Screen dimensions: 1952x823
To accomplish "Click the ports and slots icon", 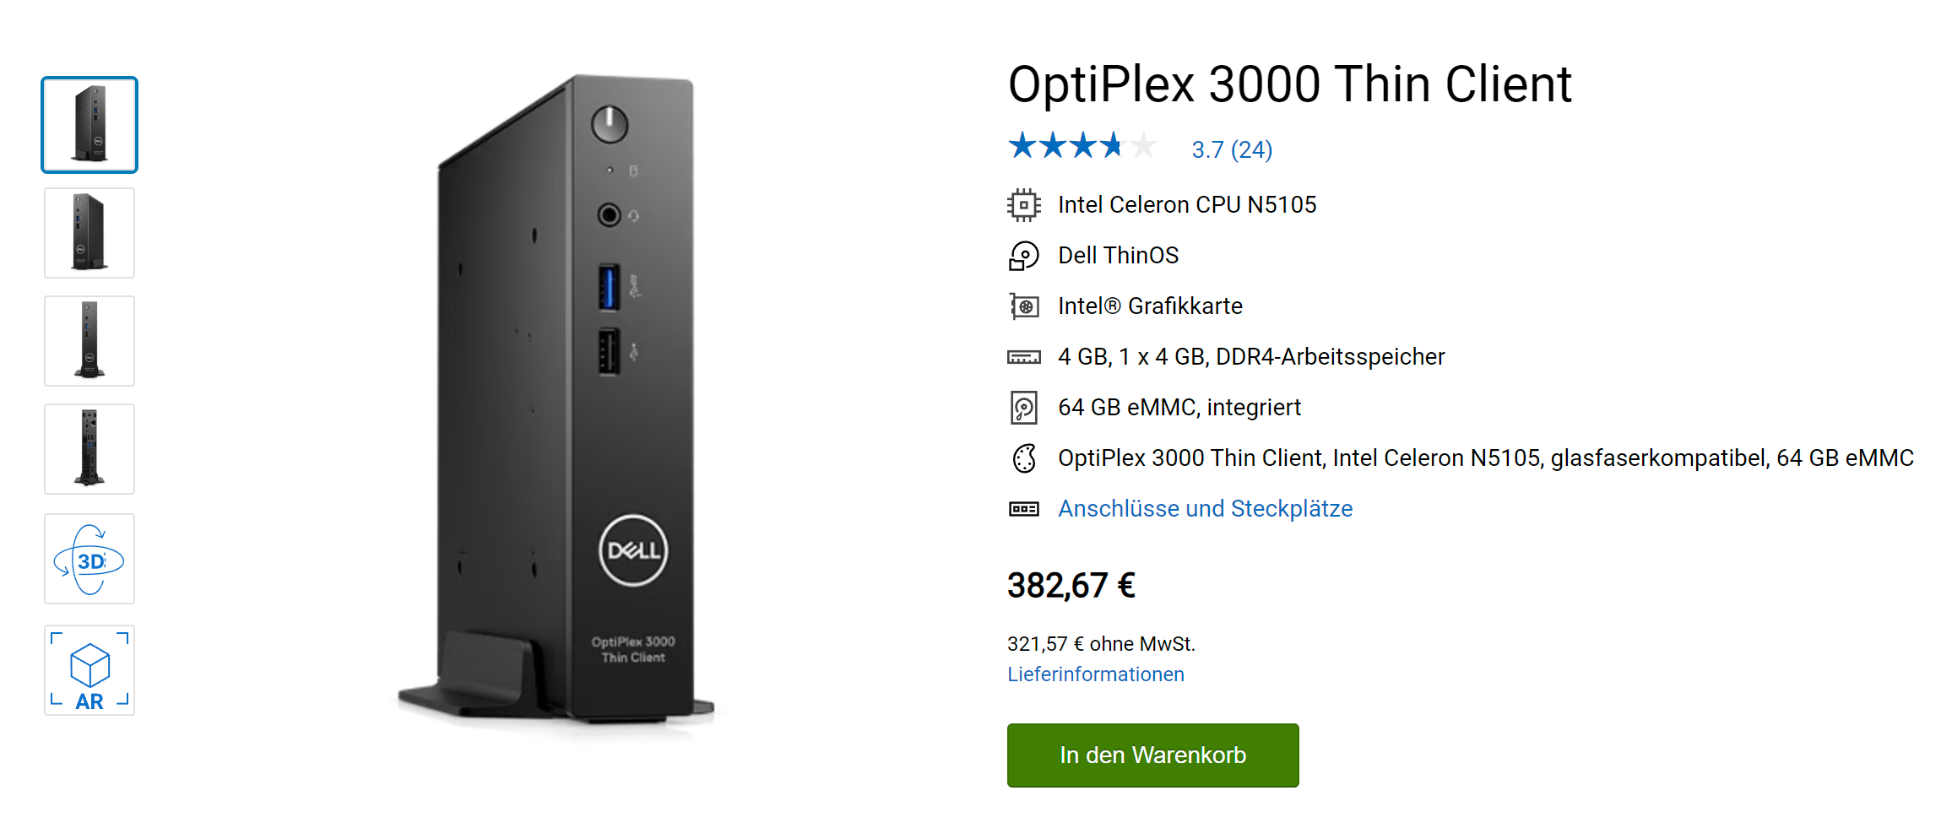I will point(1024,509).
